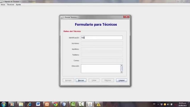Click the Eliminar button
This screenshot has width=190, height=107.
pos(108,80)
